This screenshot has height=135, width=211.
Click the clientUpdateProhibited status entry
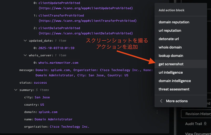[x=59, y=3]
